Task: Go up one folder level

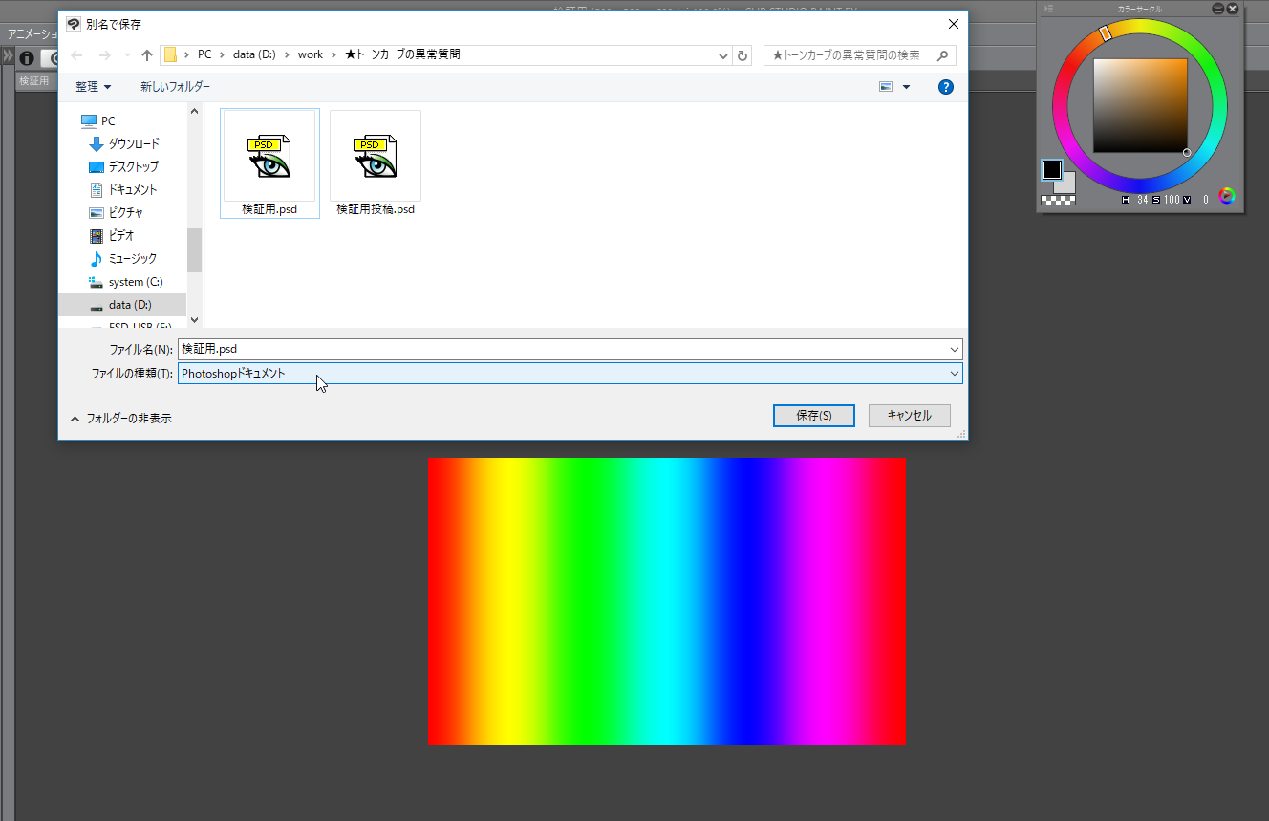Action: click(146, 55)
